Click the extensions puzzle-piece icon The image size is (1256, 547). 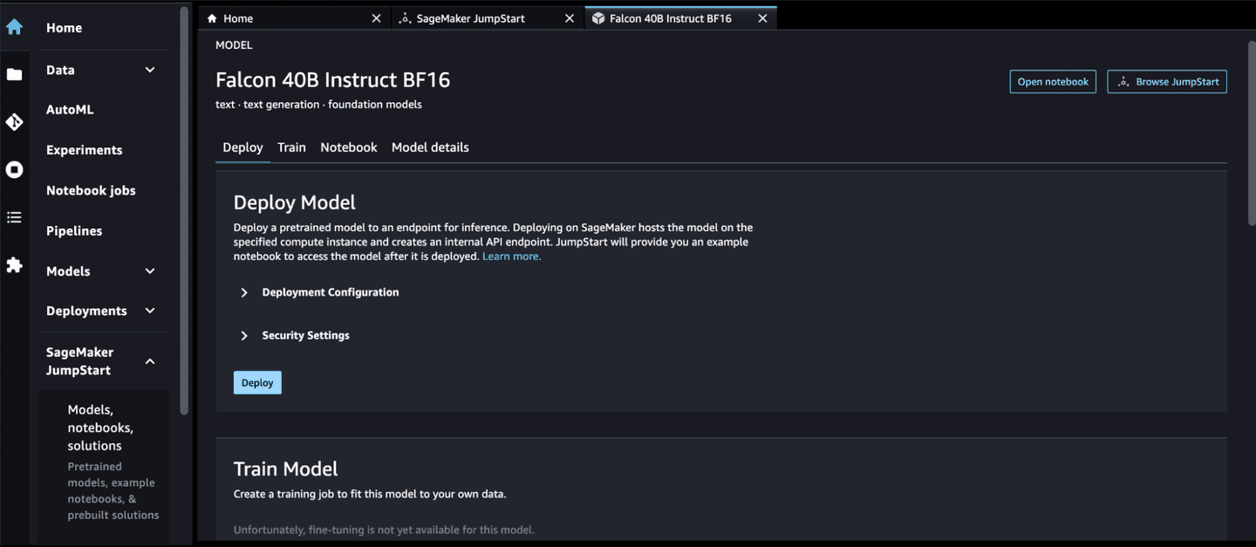pos(14,264)
